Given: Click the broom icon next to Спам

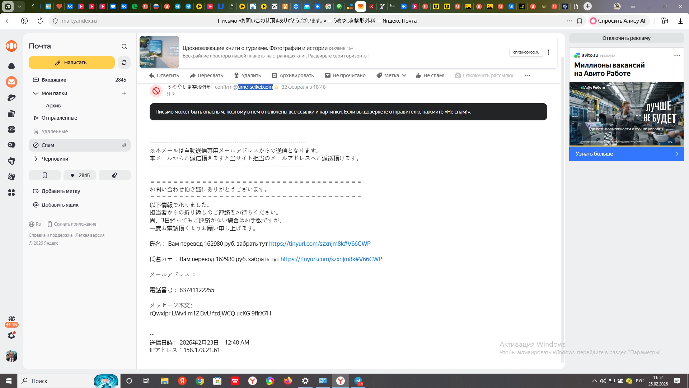Looking at the screenshot, I should (x=124, y=145).
